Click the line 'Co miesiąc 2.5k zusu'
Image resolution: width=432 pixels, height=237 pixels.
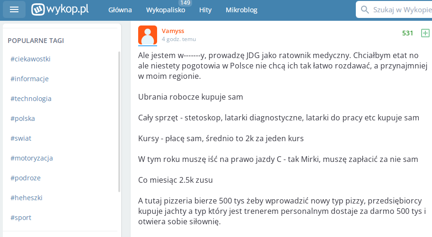click(x=176, y=180)
